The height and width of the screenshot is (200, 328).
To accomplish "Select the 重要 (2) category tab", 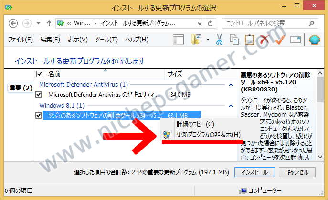I will pyautogui.click(x=20, y=88).
